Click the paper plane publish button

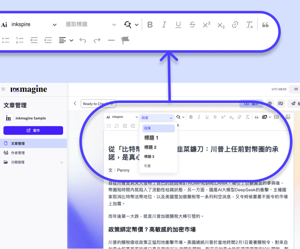pos(294,103)
